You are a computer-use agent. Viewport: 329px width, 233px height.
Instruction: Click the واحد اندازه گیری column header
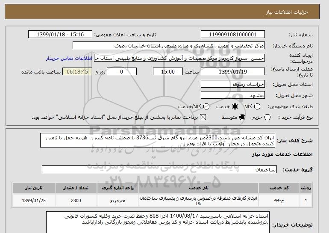[117, 188]
